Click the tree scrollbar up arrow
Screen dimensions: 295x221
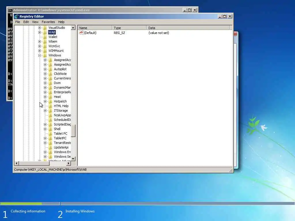tap(73, 28)
